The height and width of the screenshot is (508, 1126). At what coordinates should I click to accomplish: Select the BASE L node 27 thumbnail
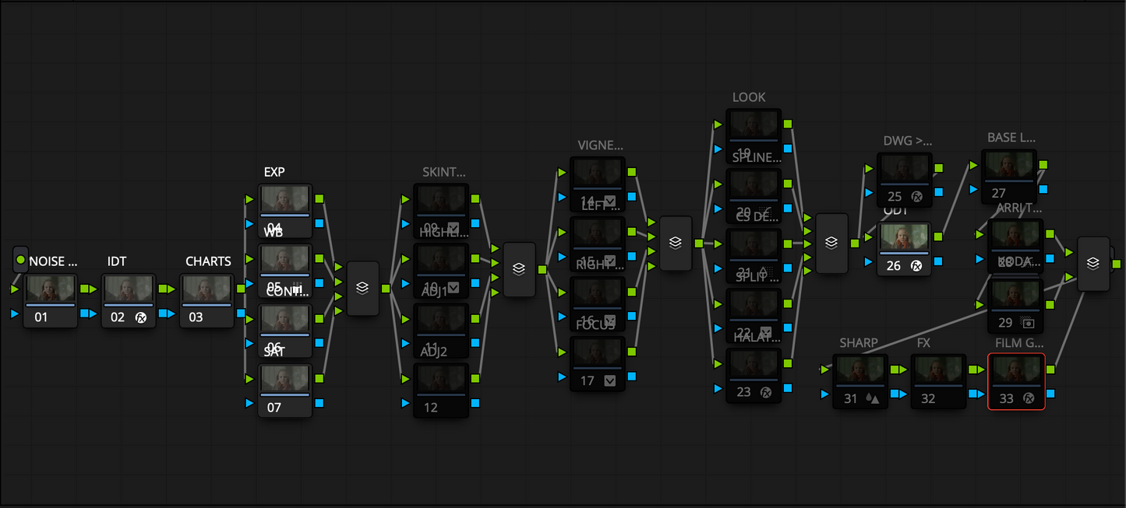coord(1009,163)
